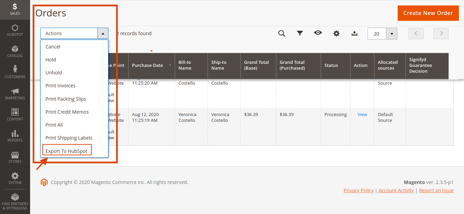Open the Privacy Policy link
464x214 pixels.
pyautogui.click(x=358, y=190)
